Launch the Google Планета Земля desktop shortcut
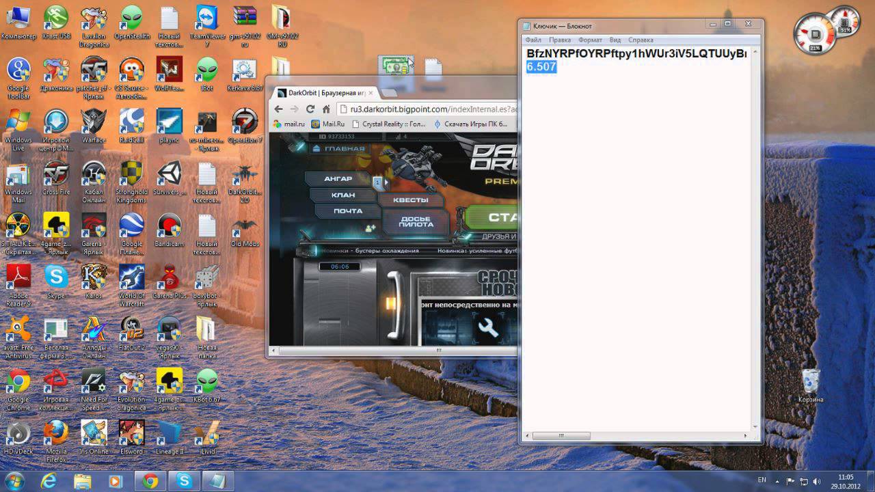The height and width of the screenshot is (492, 875). (x=131, y=234)
